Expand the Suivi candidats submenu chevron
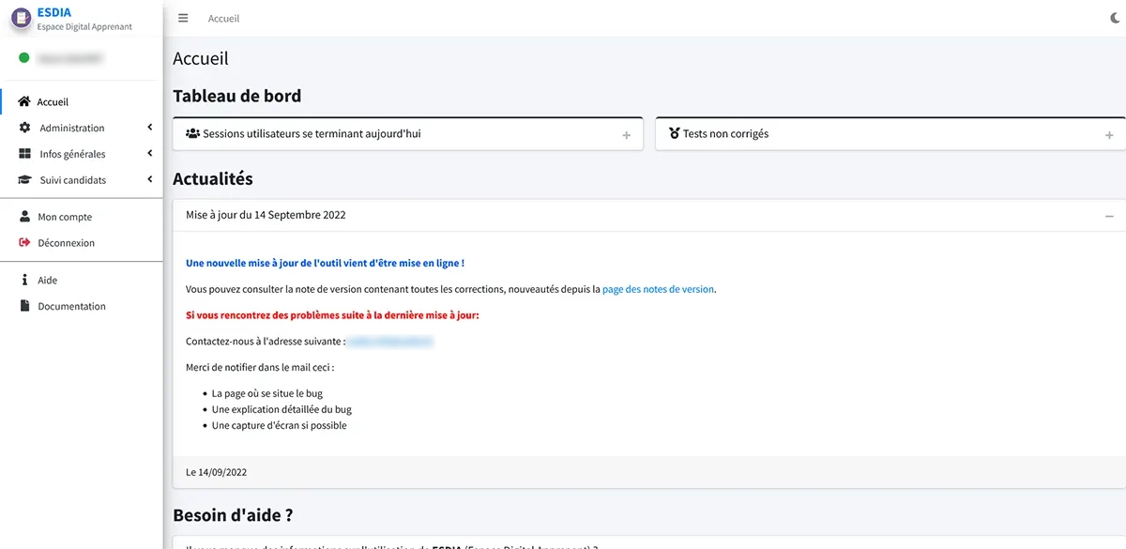This screenshot has width=1126, height=549. point(150,180)
